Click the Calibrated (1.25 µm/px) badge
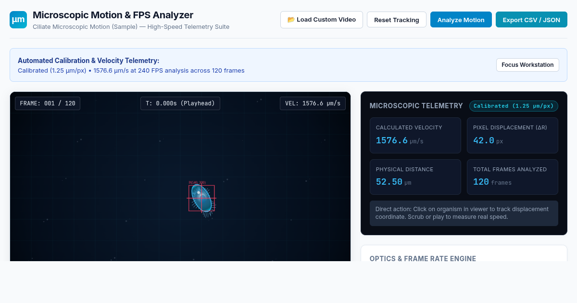This screenshot has width=577, height=303. pyautogui.click(x=514, y=106)
